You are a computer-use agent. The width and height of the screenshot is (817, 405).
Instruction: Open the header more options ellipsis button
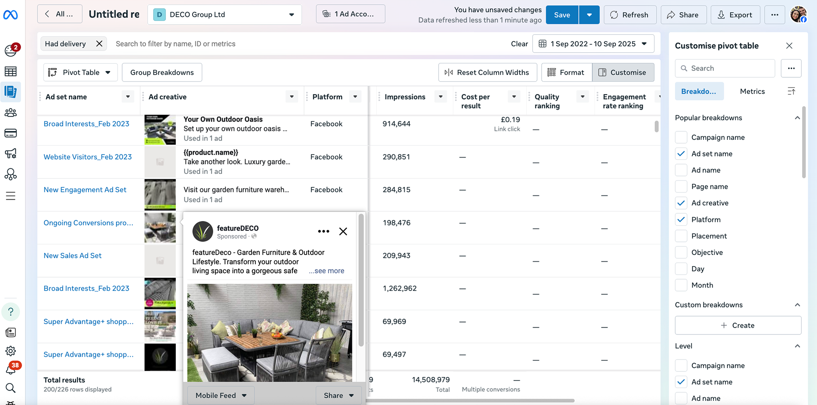pyautogui.click(x=774, y=14)
